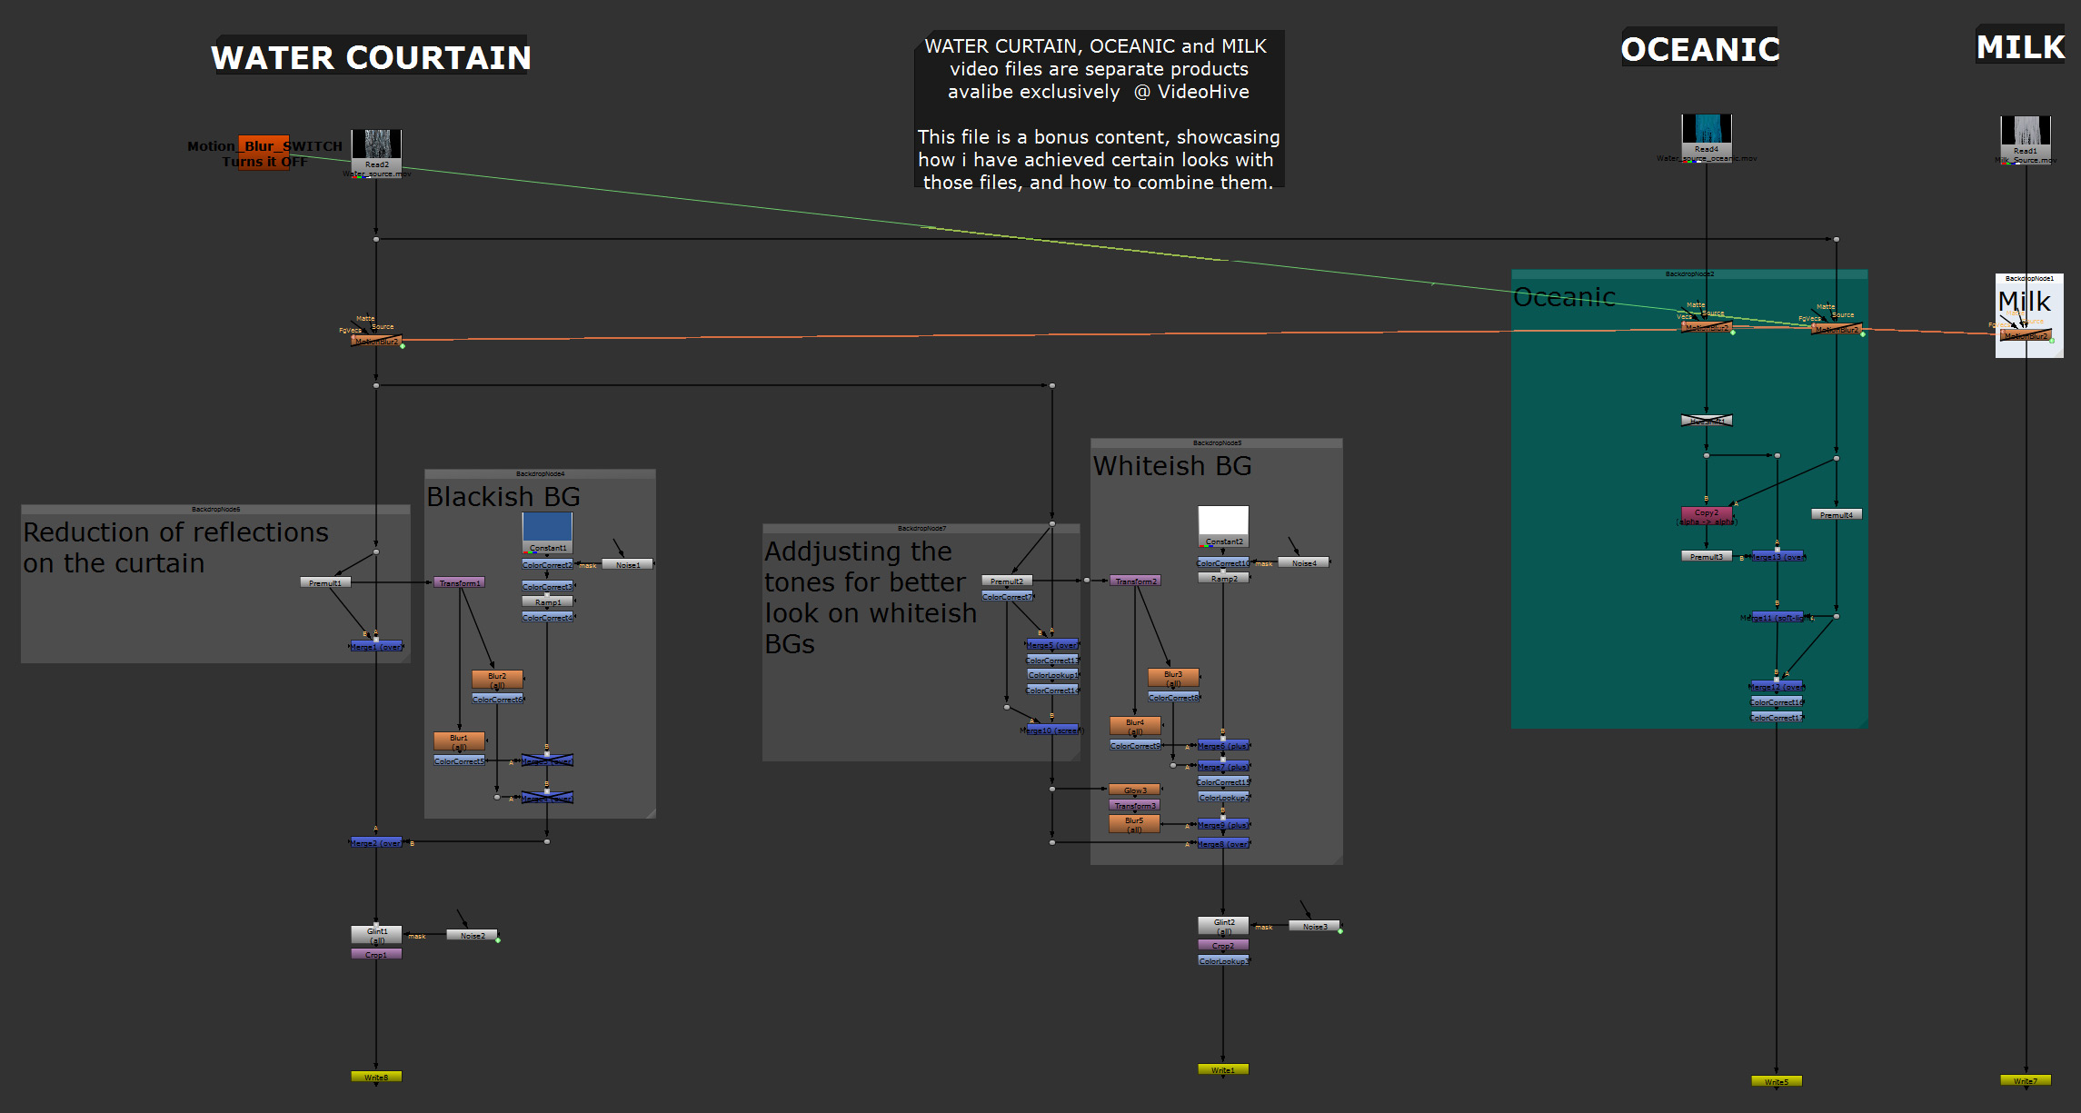Select the ColorCorrect6 node

tap(497, 699)
